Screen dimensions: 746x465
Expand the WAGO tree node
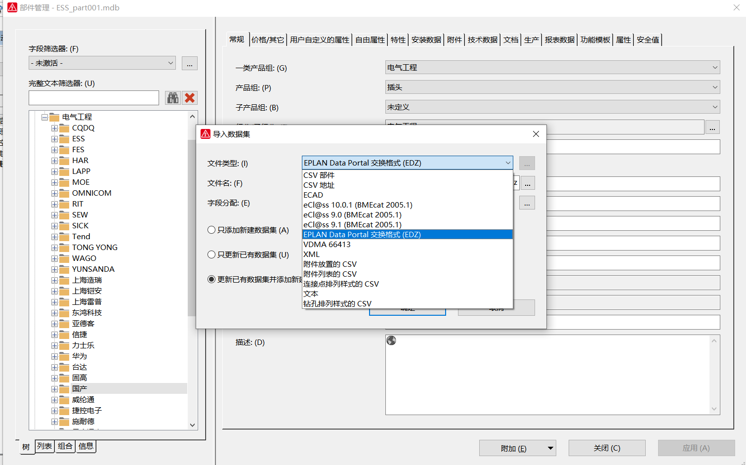(54, 258)
